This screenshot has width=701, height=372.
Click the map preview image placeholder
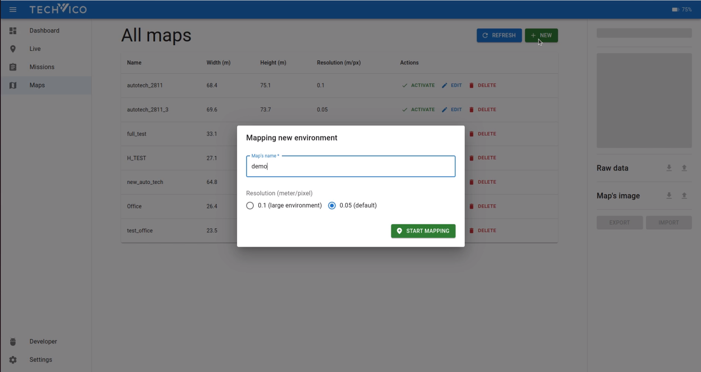click(644, 101)
